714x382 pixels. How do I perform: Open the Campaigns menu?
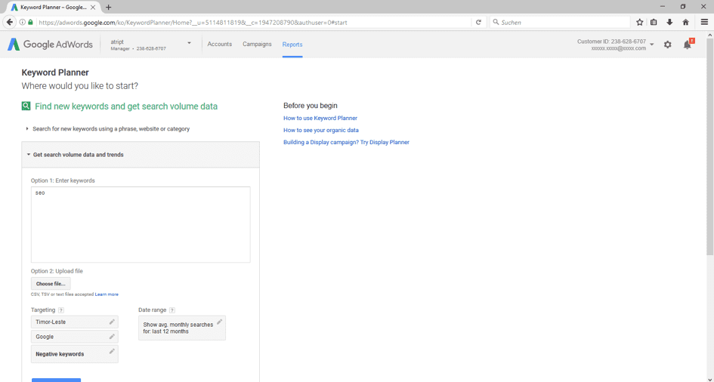pyautogui.click(x=257, y=44)
